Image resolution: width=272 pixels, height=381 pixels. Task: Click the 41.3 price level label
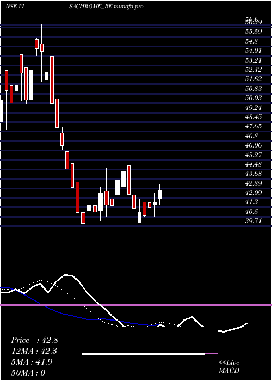coord(251,202)
